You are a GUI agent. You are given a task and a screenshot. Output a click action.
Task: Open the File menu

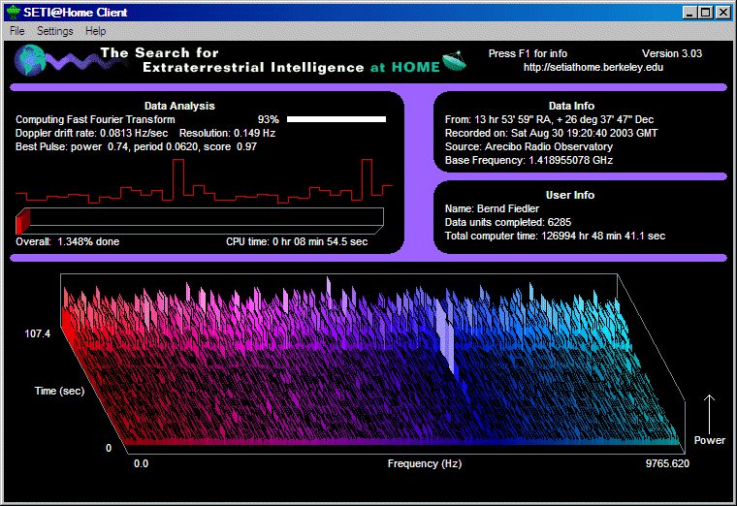(x=17, y=31)
